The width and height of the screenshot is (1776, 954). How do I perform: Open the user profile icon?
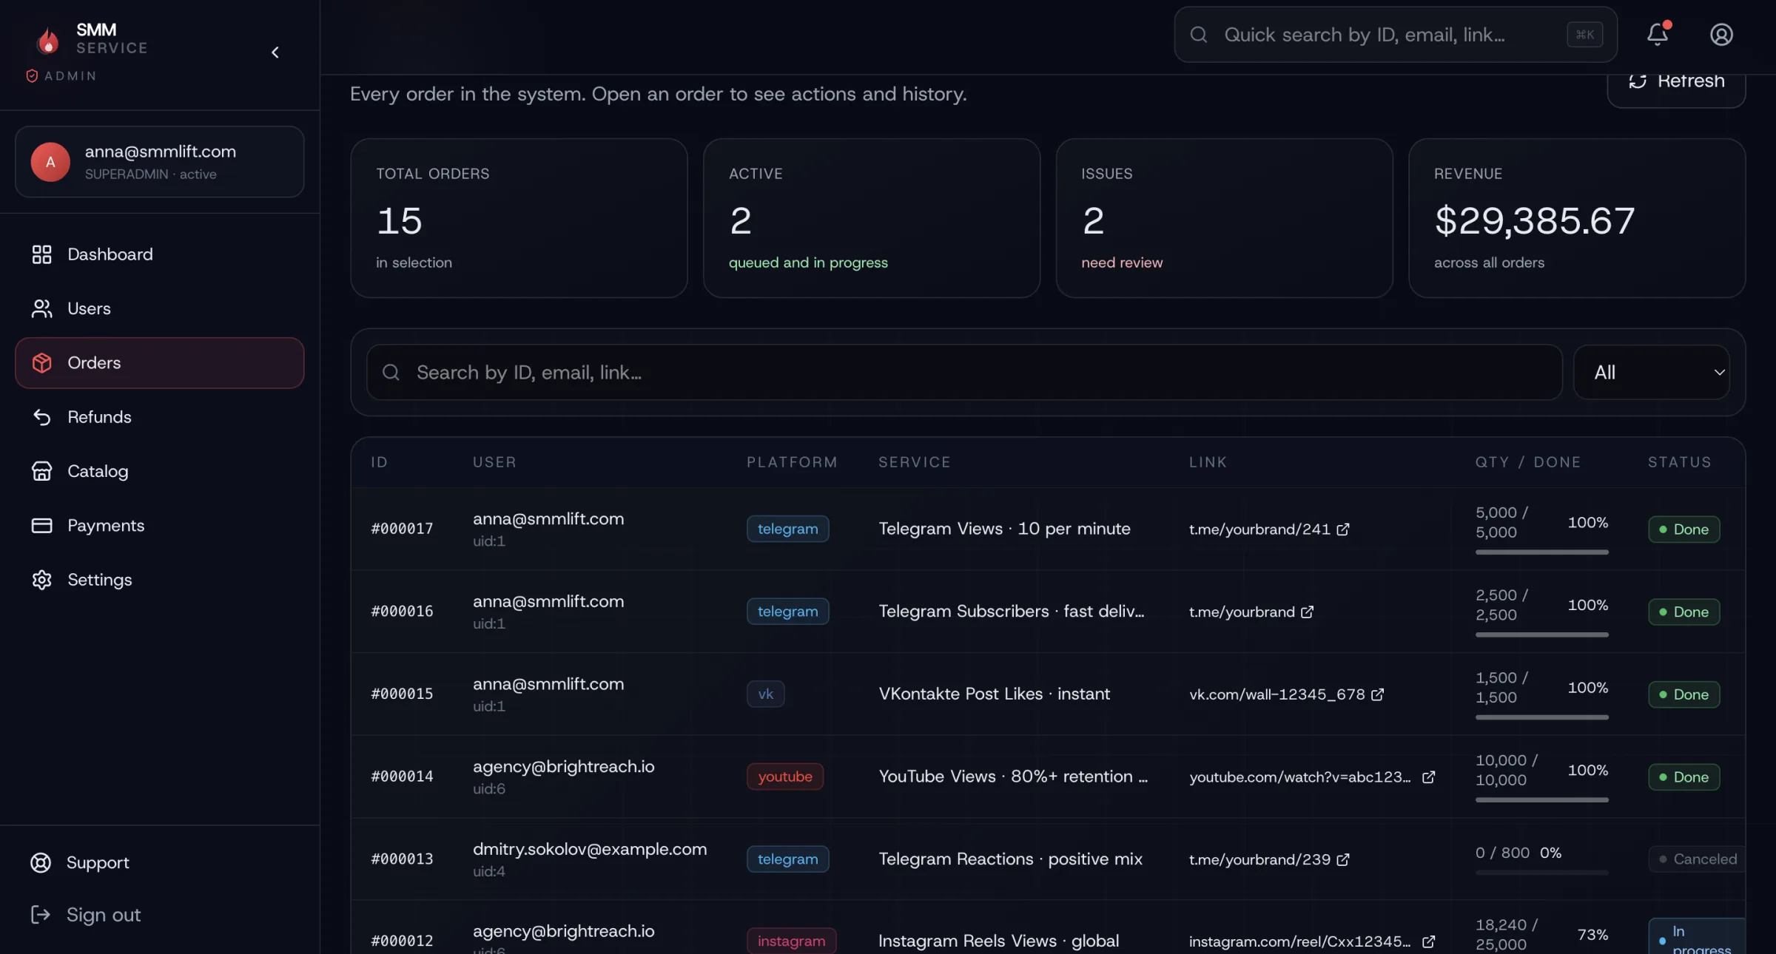1721,34
